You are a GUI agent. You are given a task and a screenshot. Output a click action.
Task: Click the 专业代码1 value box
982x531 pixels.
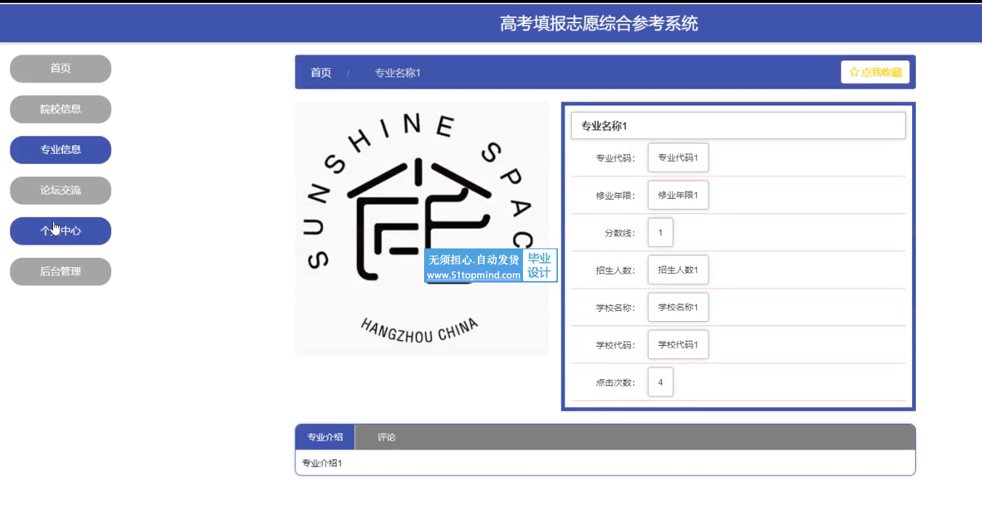[678, 158]
